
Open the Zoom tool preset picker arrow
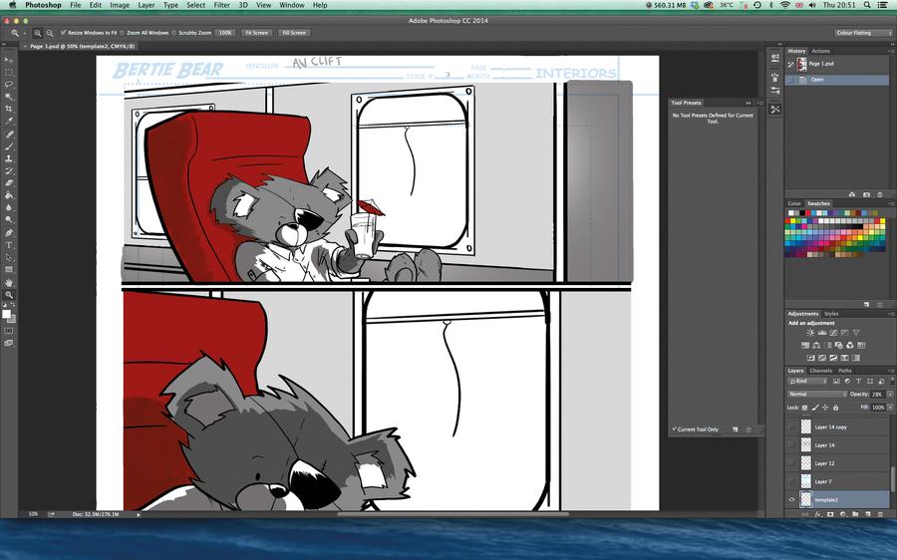tap(24, 34)
